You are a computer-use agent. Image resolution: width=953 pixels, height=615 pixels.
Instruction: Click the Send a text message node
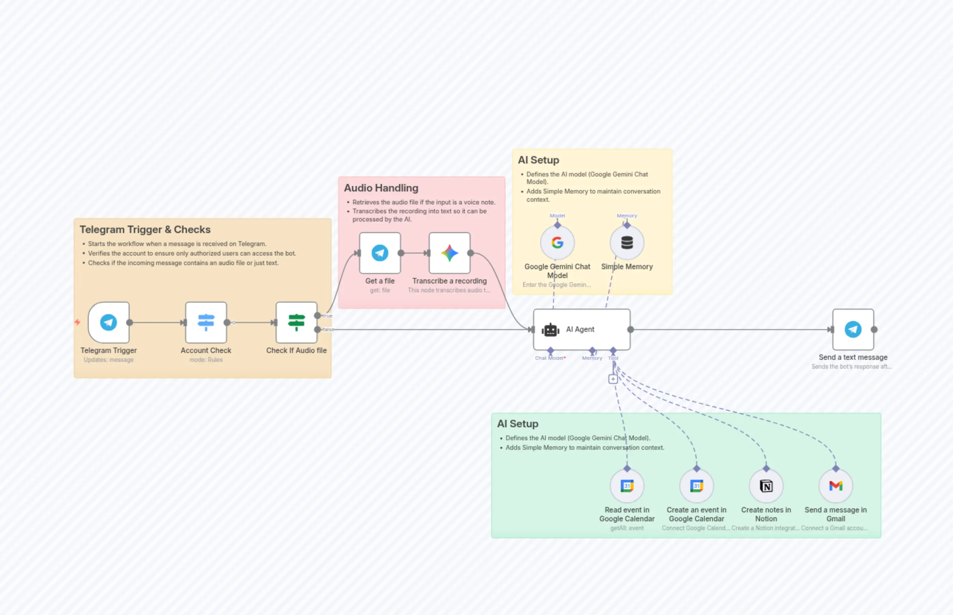[x=853, y=329]
